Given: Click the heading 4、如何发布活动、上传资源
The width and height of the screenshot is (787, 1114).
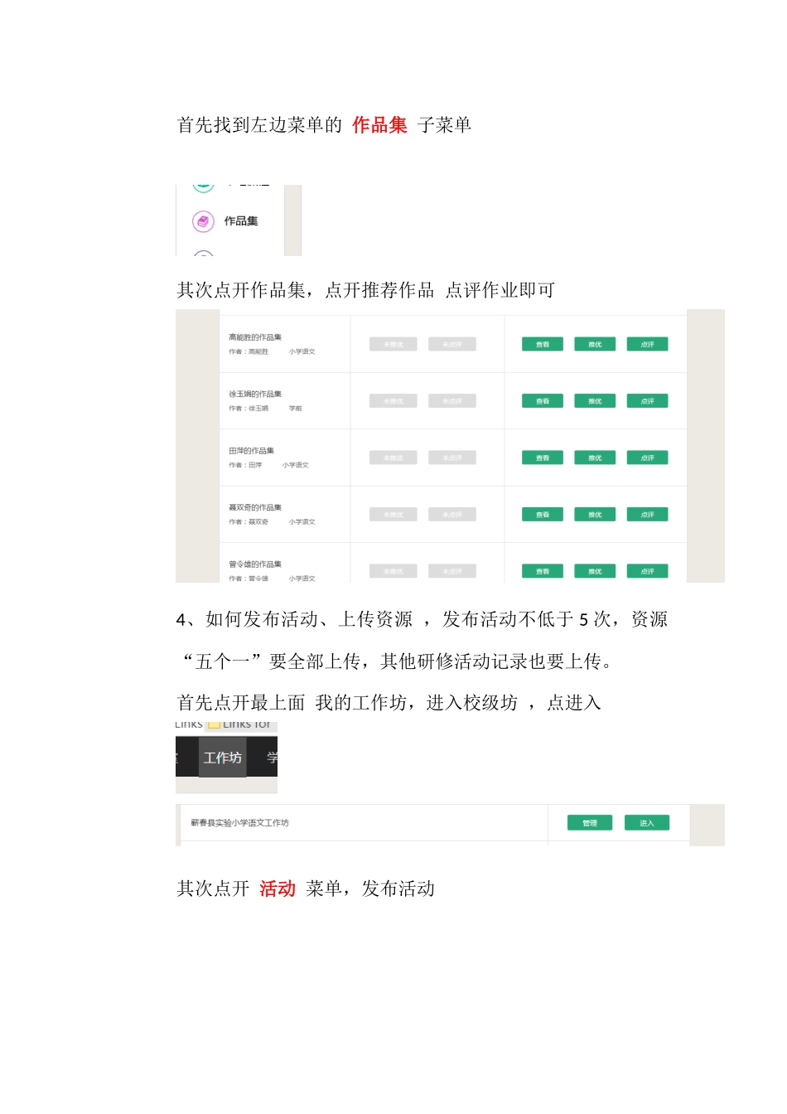Looking at the screenshot, I should (294, 619).
